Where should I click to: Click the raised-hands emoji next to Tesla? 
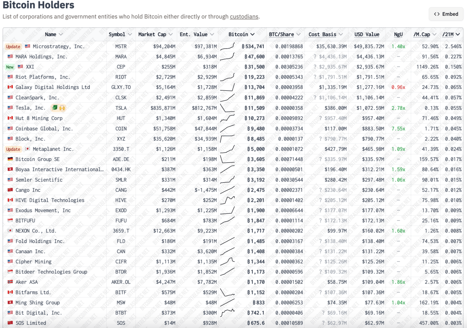pos(62,108)
